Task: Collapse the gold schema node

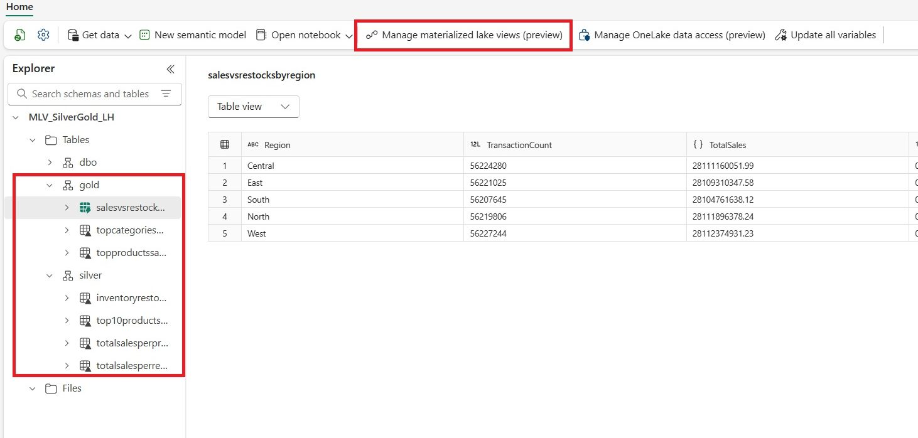Action: click(50, 184)
